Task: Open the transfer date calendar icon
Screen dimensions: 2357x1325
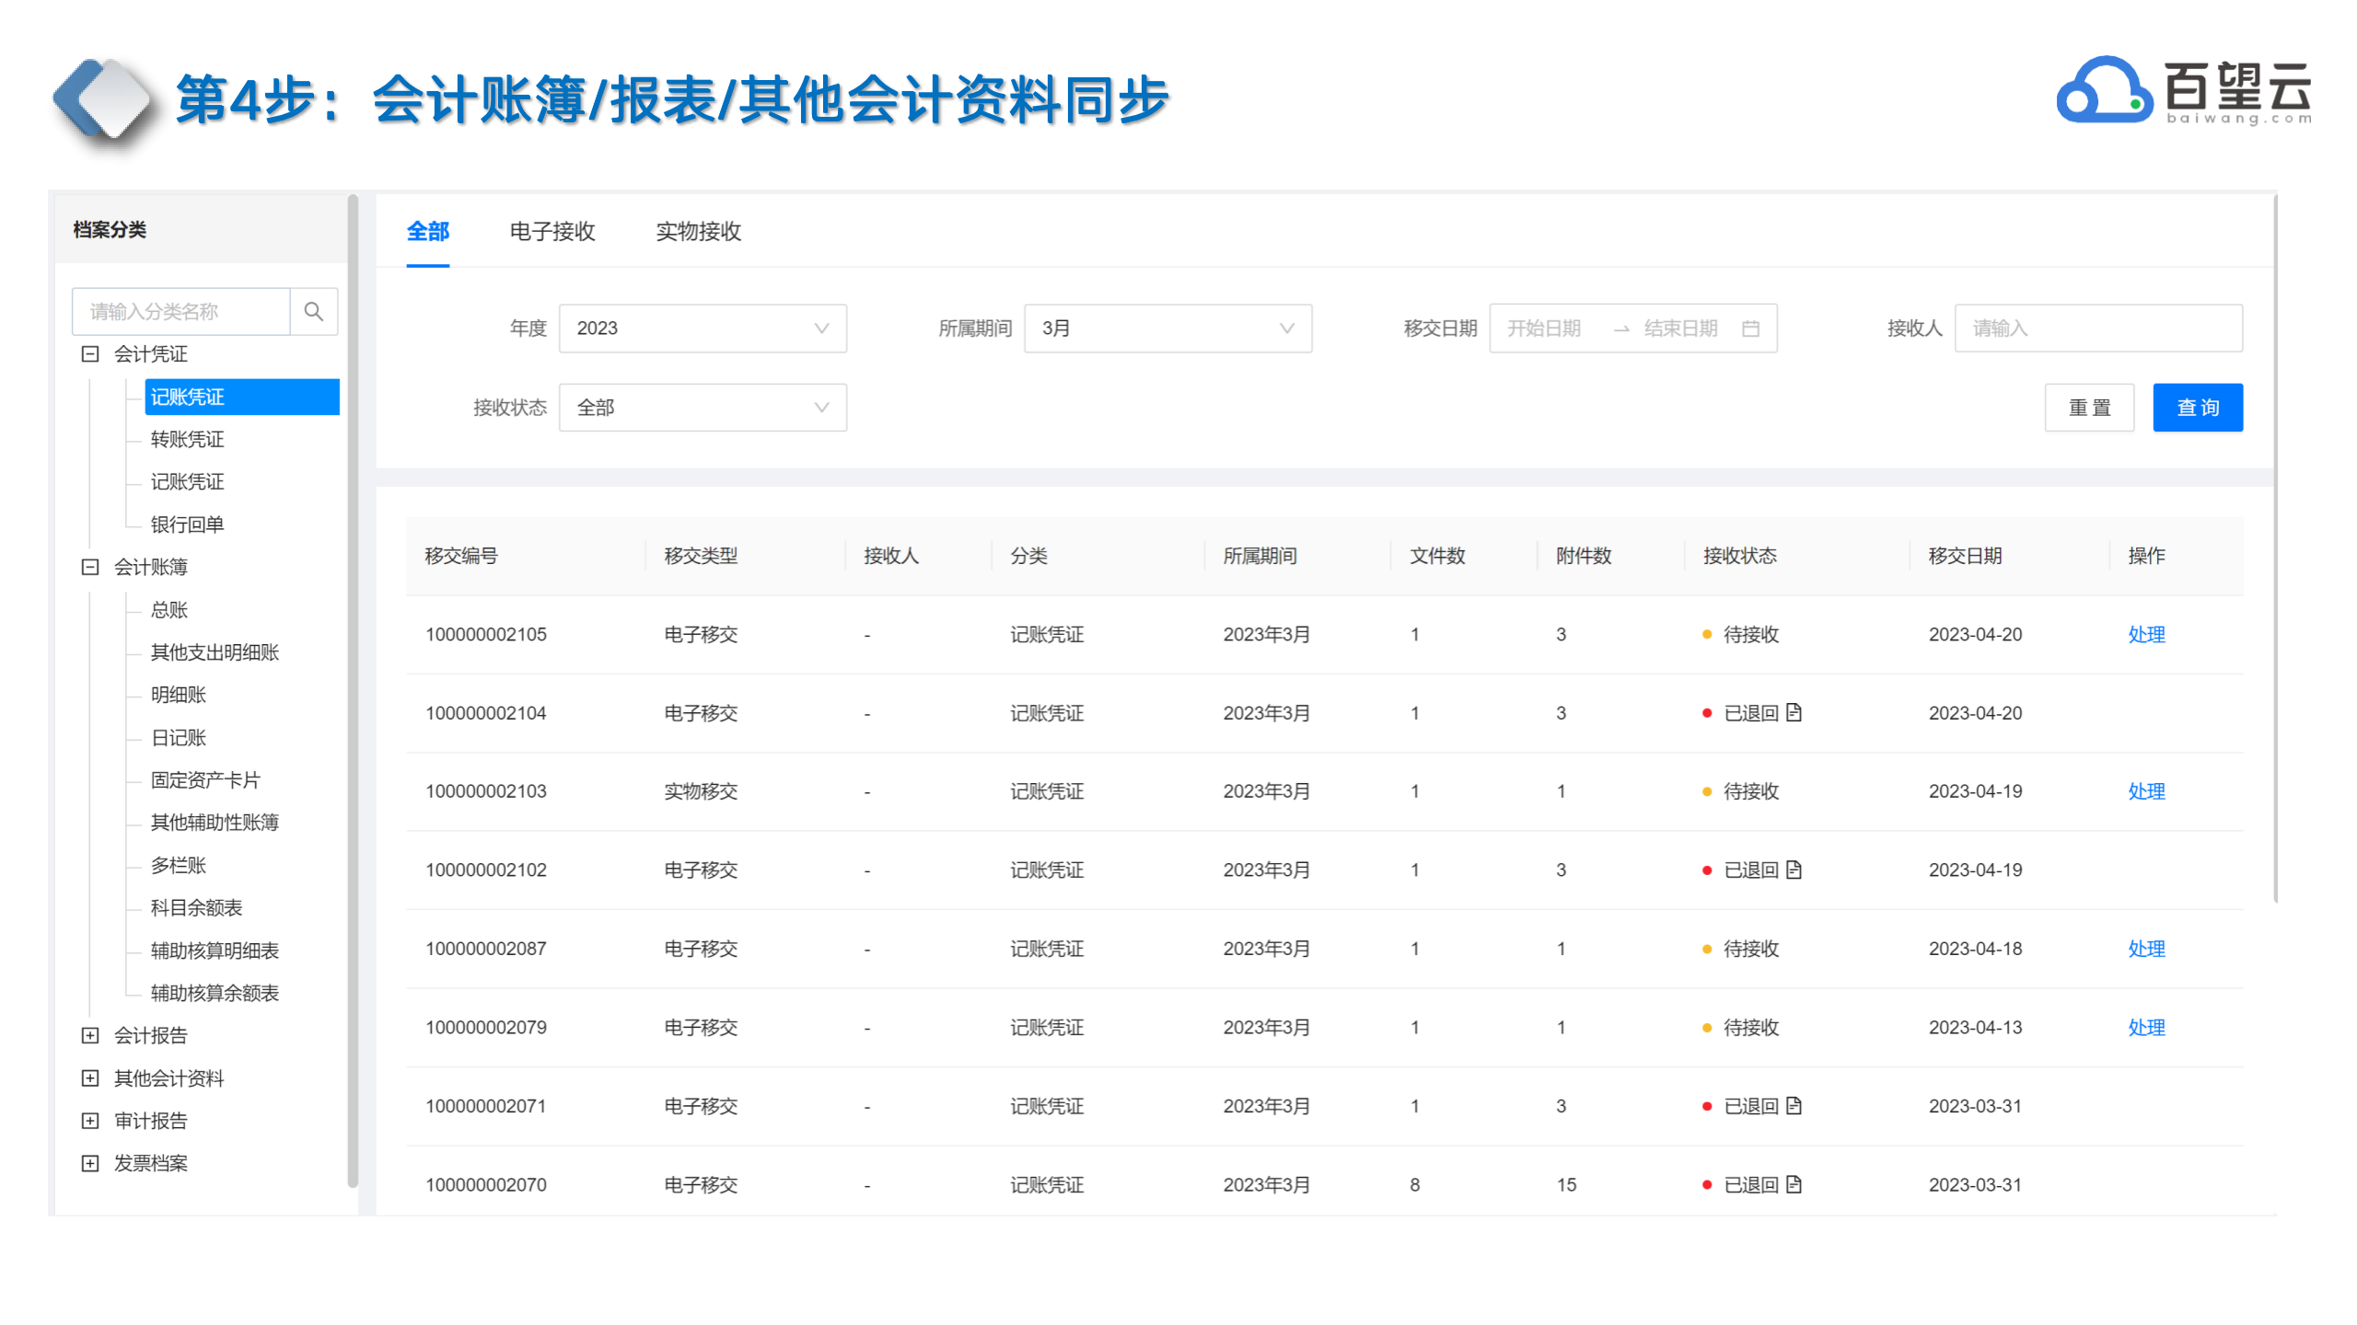Action: click(x=1750, y=328)
